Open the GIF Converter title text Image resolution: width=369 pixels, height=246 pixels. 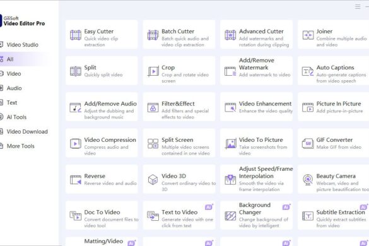tap(334, 140)
